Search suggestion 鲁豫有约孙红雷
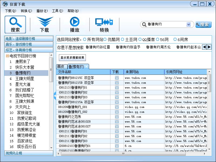 [98, 47]
